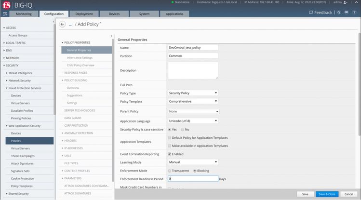Click the Description text area
Image resolution: width=361 pixels, height=200 pixels.
point(193,70)
